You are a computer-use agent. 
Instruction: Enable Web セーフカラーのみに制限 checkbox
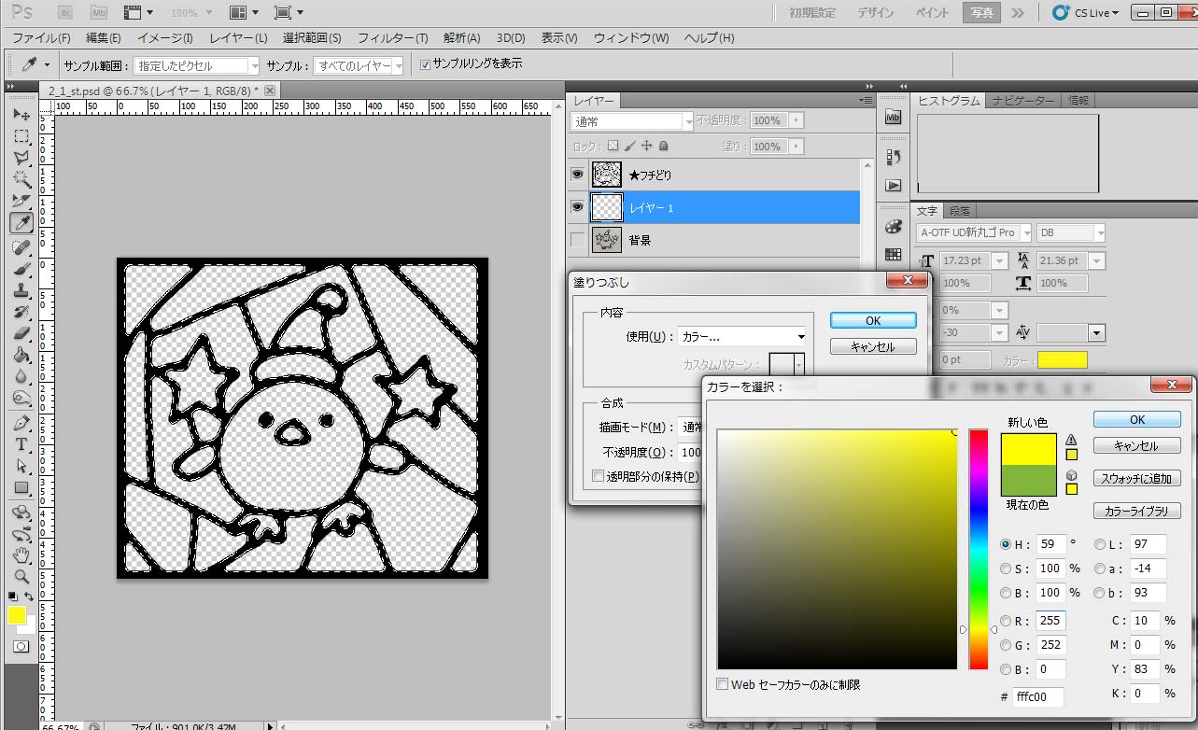pos(722,684)
